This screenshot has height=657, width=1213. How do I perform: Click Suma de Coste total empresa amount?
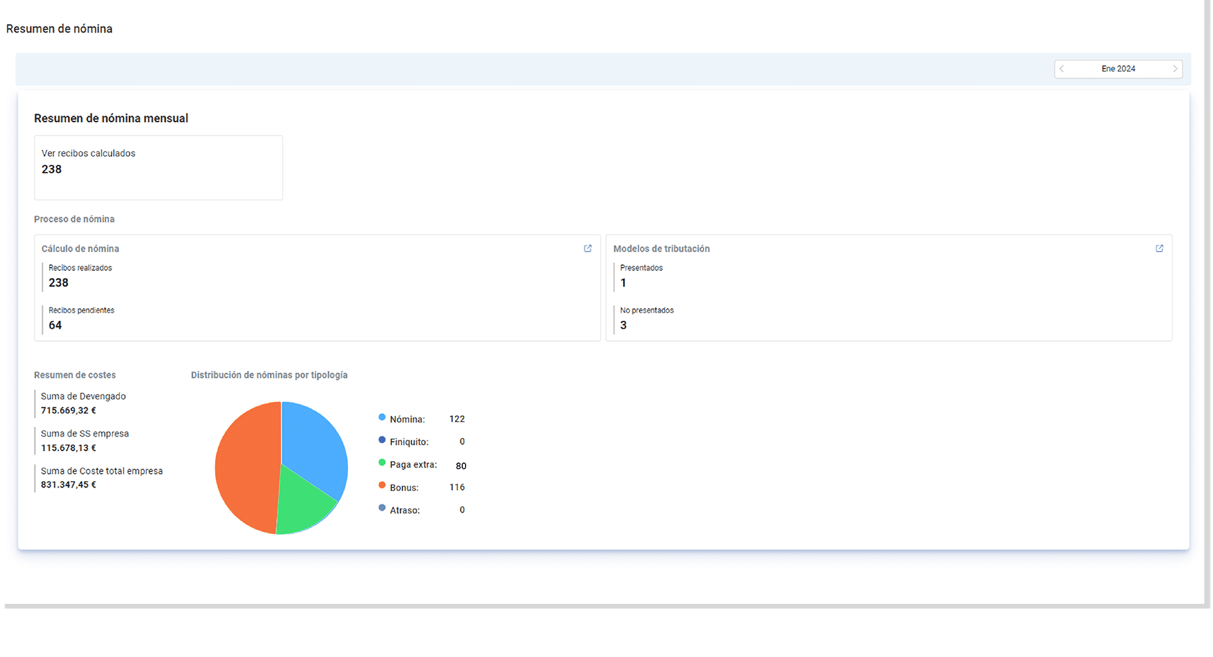pos(68,485)
